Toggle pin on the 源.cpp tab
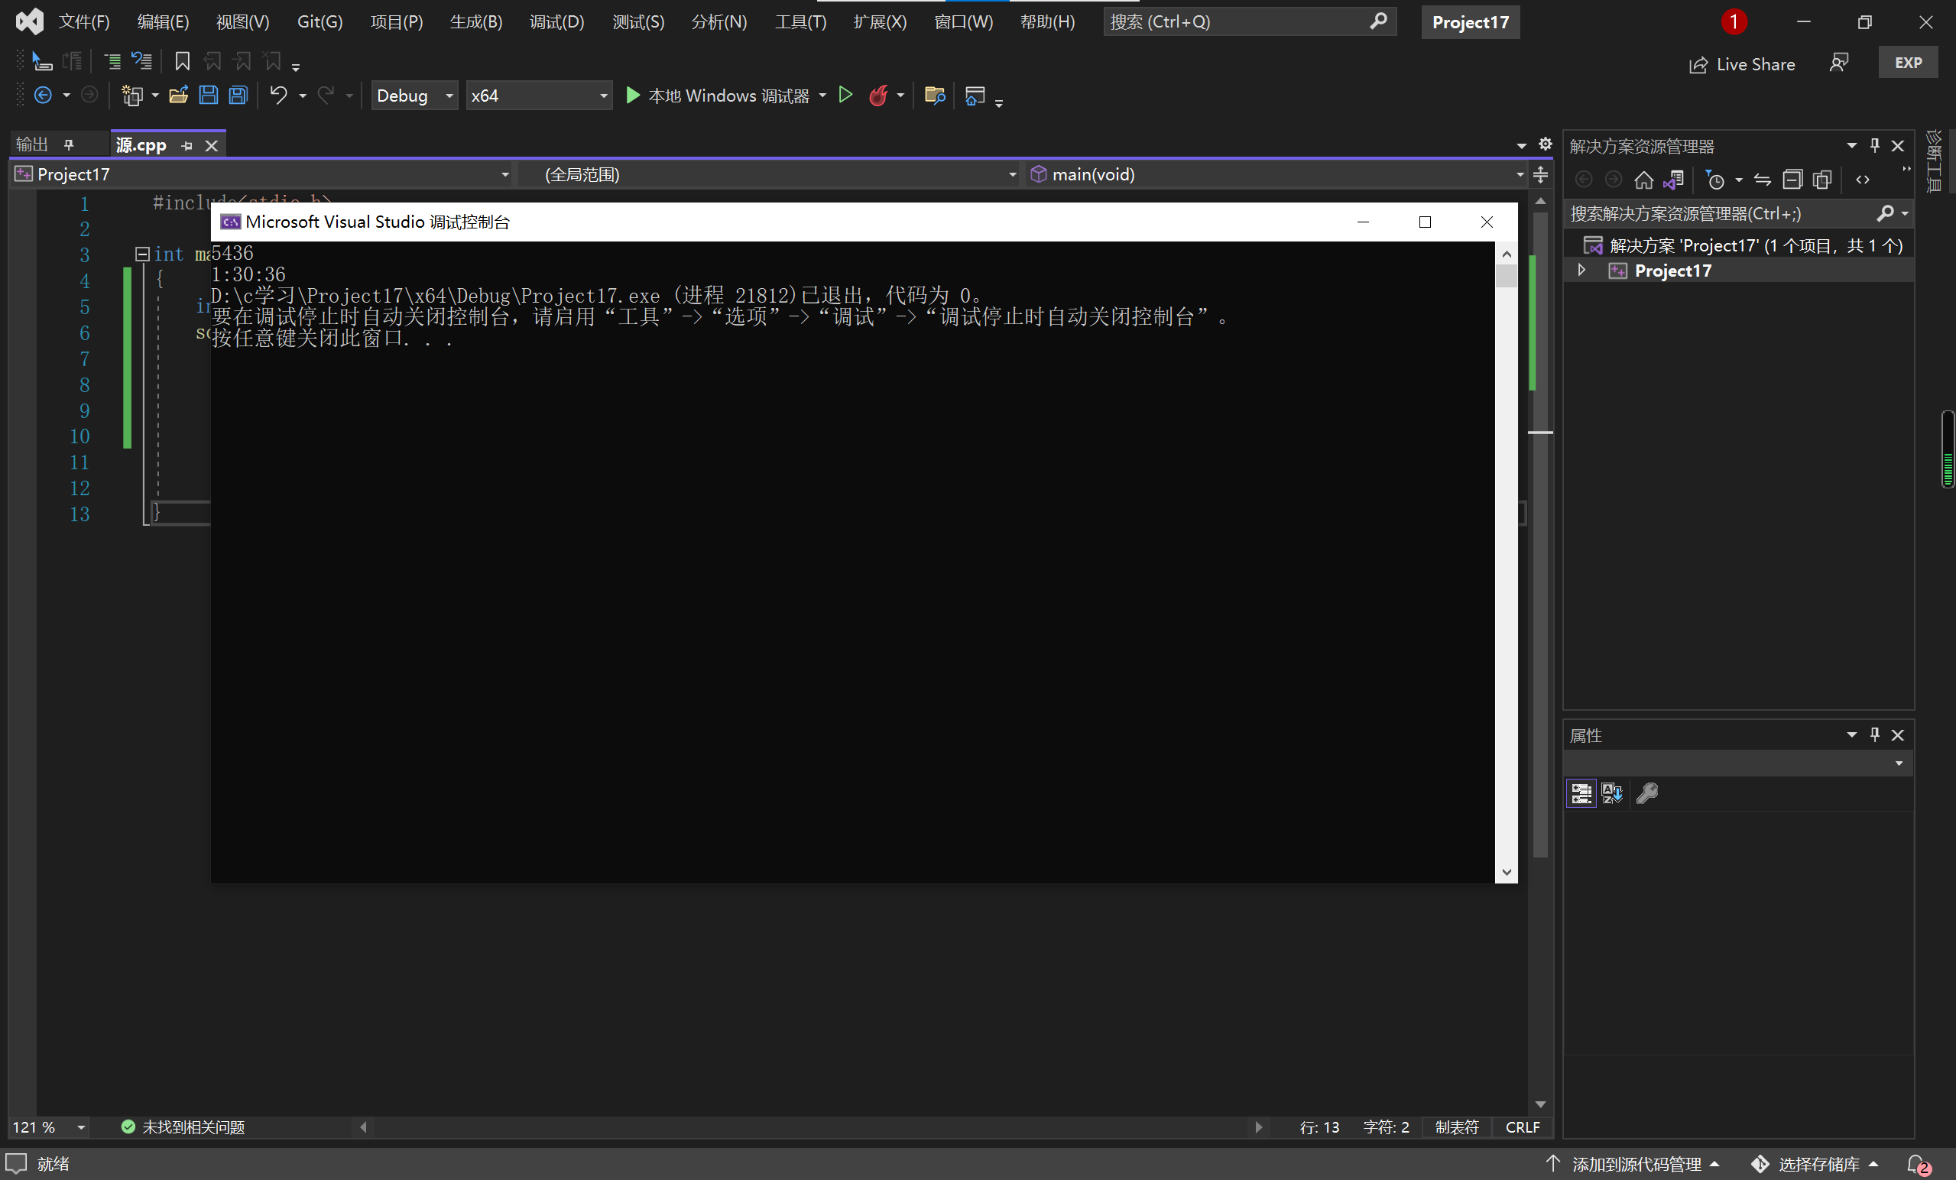The image size is (1956, 1180). 187,146
